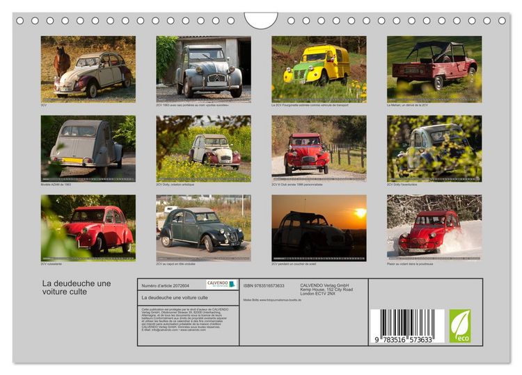Select the red 2CV drifting in snow photo
Viewport: 522px width, 375px height.
(x=434, y=228)
